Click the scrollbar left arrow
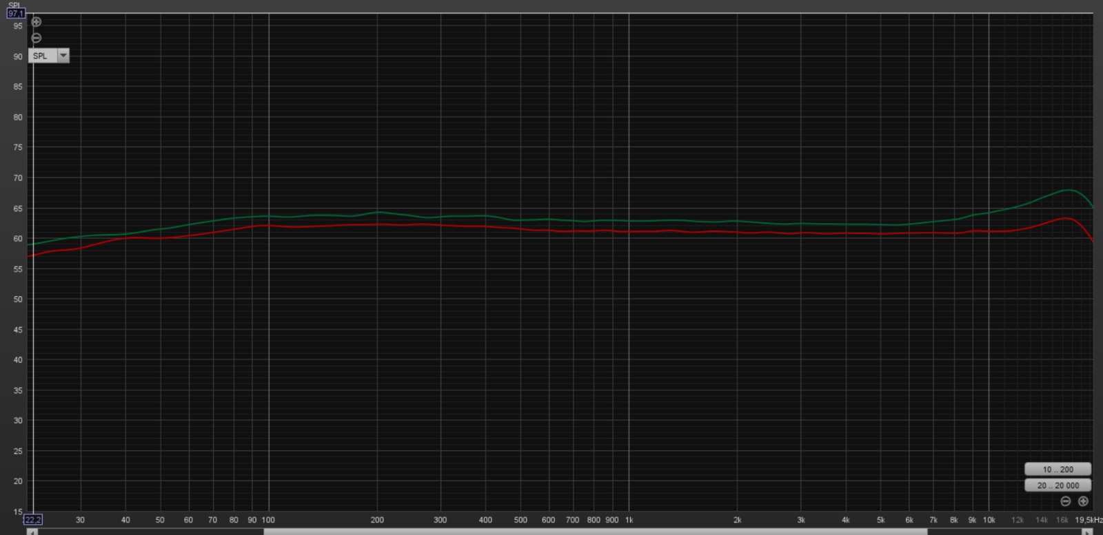 point(31,532)
